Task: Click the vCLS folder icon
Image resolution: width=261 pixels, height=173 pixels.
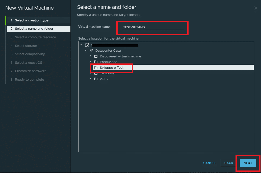Action: pos(96,79)
